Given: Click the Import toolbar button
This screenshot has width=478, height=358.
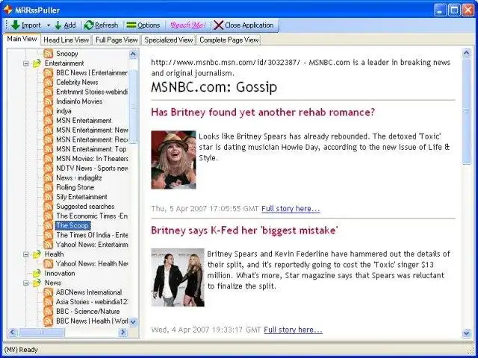Looking at the screenshot, I should (25, 25).
